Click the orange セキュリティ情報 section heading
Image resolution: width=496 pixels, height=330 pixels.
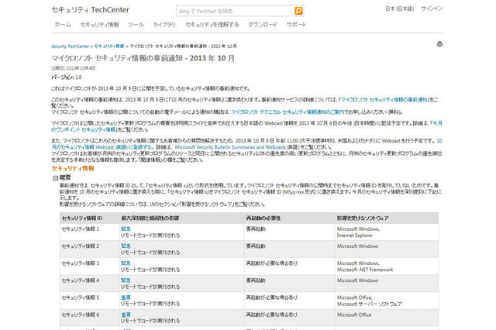[x=73, y=168]
